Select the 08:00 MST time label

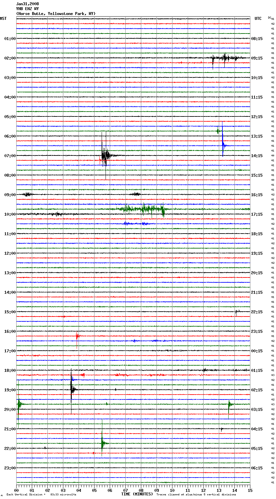coord(10,175)
